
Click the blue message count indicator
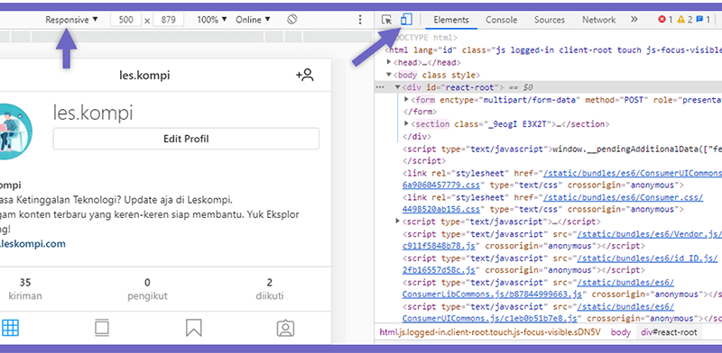pos(703,20)
